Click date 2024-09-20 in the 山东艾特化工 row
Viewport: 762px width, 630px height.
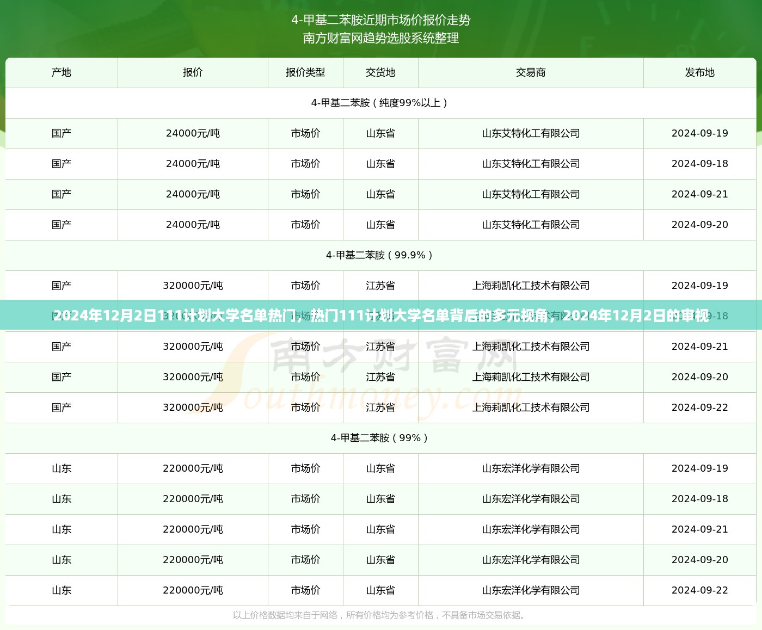(699, 225)
